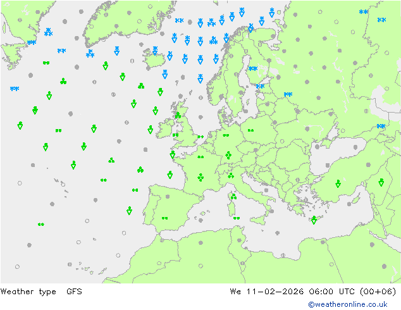The width and height of the screenshot is (401, 310).
Task: Select the 'GFS' model label
Action: (74, 291)
